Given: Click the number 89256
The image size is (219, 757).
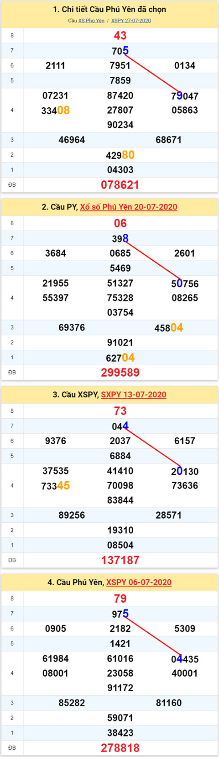Looking at the screenshot, I should pyautogui.click(x=72, y=515).
